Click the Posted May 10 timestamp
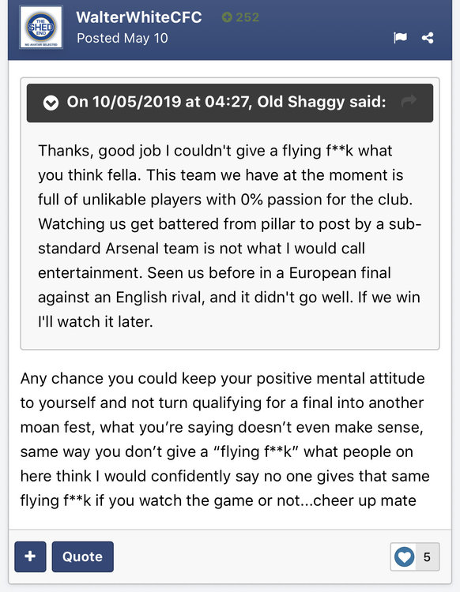Screen dimensions: 460x592 point(123,38)
